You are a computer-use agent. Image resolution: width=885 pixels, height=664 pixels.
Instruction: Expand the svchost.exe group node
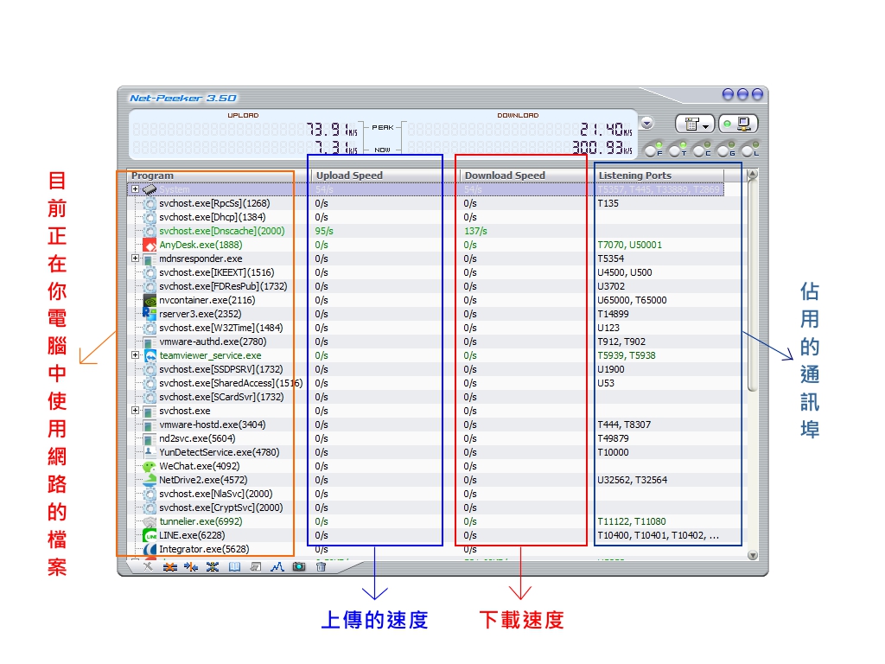point(136,411)
